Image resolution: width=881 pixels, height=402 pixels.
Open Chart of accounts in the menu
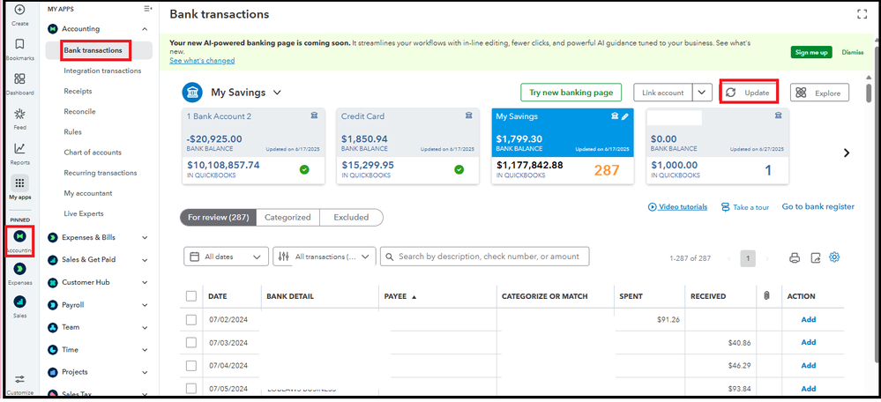click(93, 153)
